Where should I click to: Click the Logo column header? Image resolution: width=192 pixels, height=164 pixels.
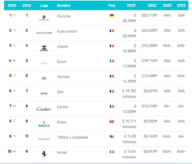[x=44, y=5]
